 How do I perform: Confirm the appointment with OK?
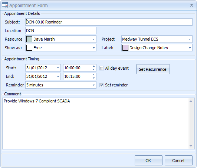coord(148,161)
